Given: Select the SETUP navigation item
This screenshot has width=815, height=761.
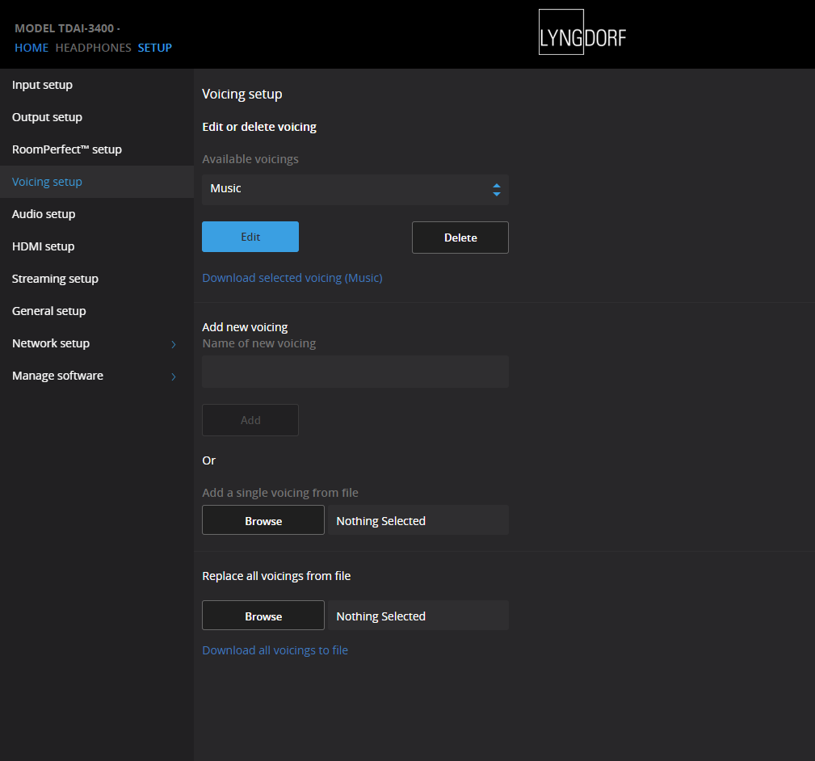Looking at the screenshot, I should coord(154,48).
